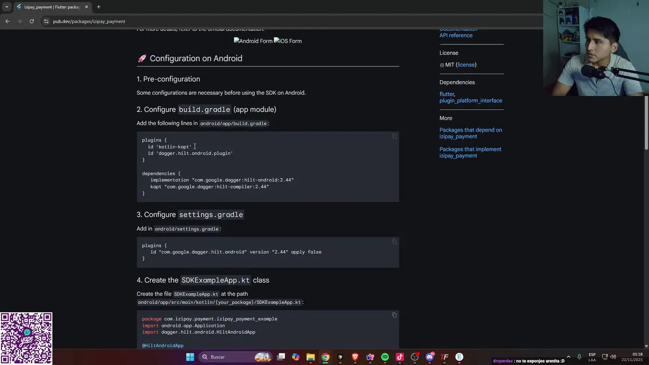Click the 'Configuration on Android' heading
The image size is (649, 365).
pos(196,58)
